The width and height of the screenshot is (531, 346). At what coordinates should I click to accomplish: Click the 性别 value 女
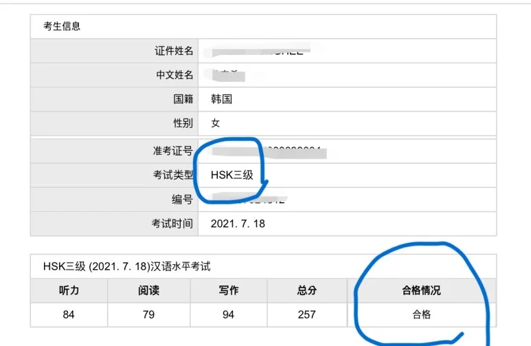(x=216, y=124)
